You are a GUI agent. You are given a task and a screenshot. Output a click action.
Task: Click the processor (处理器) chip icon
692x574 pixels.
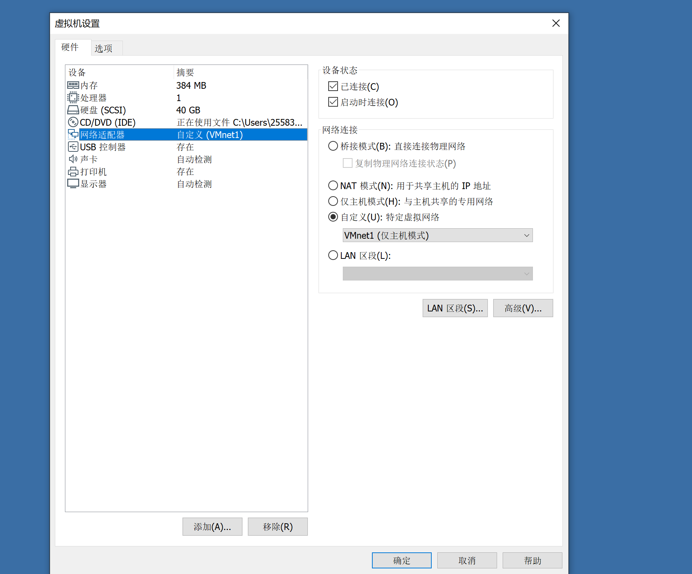(x=73, y=98)
